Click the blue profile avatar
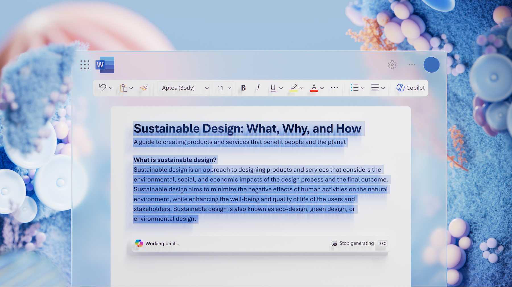The width and height of the screenshot is (512, 287). [431, 65]
